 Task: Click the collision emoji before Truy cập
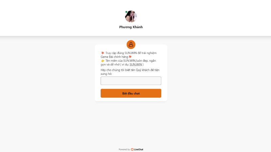pos(103,53)
